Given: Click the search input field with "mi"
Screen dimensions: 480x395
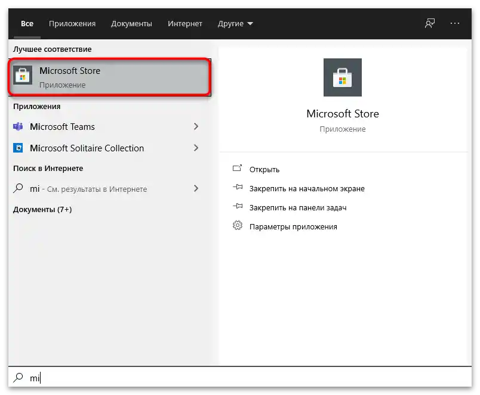Looking at the screenshot, I should tap(240, 377).
